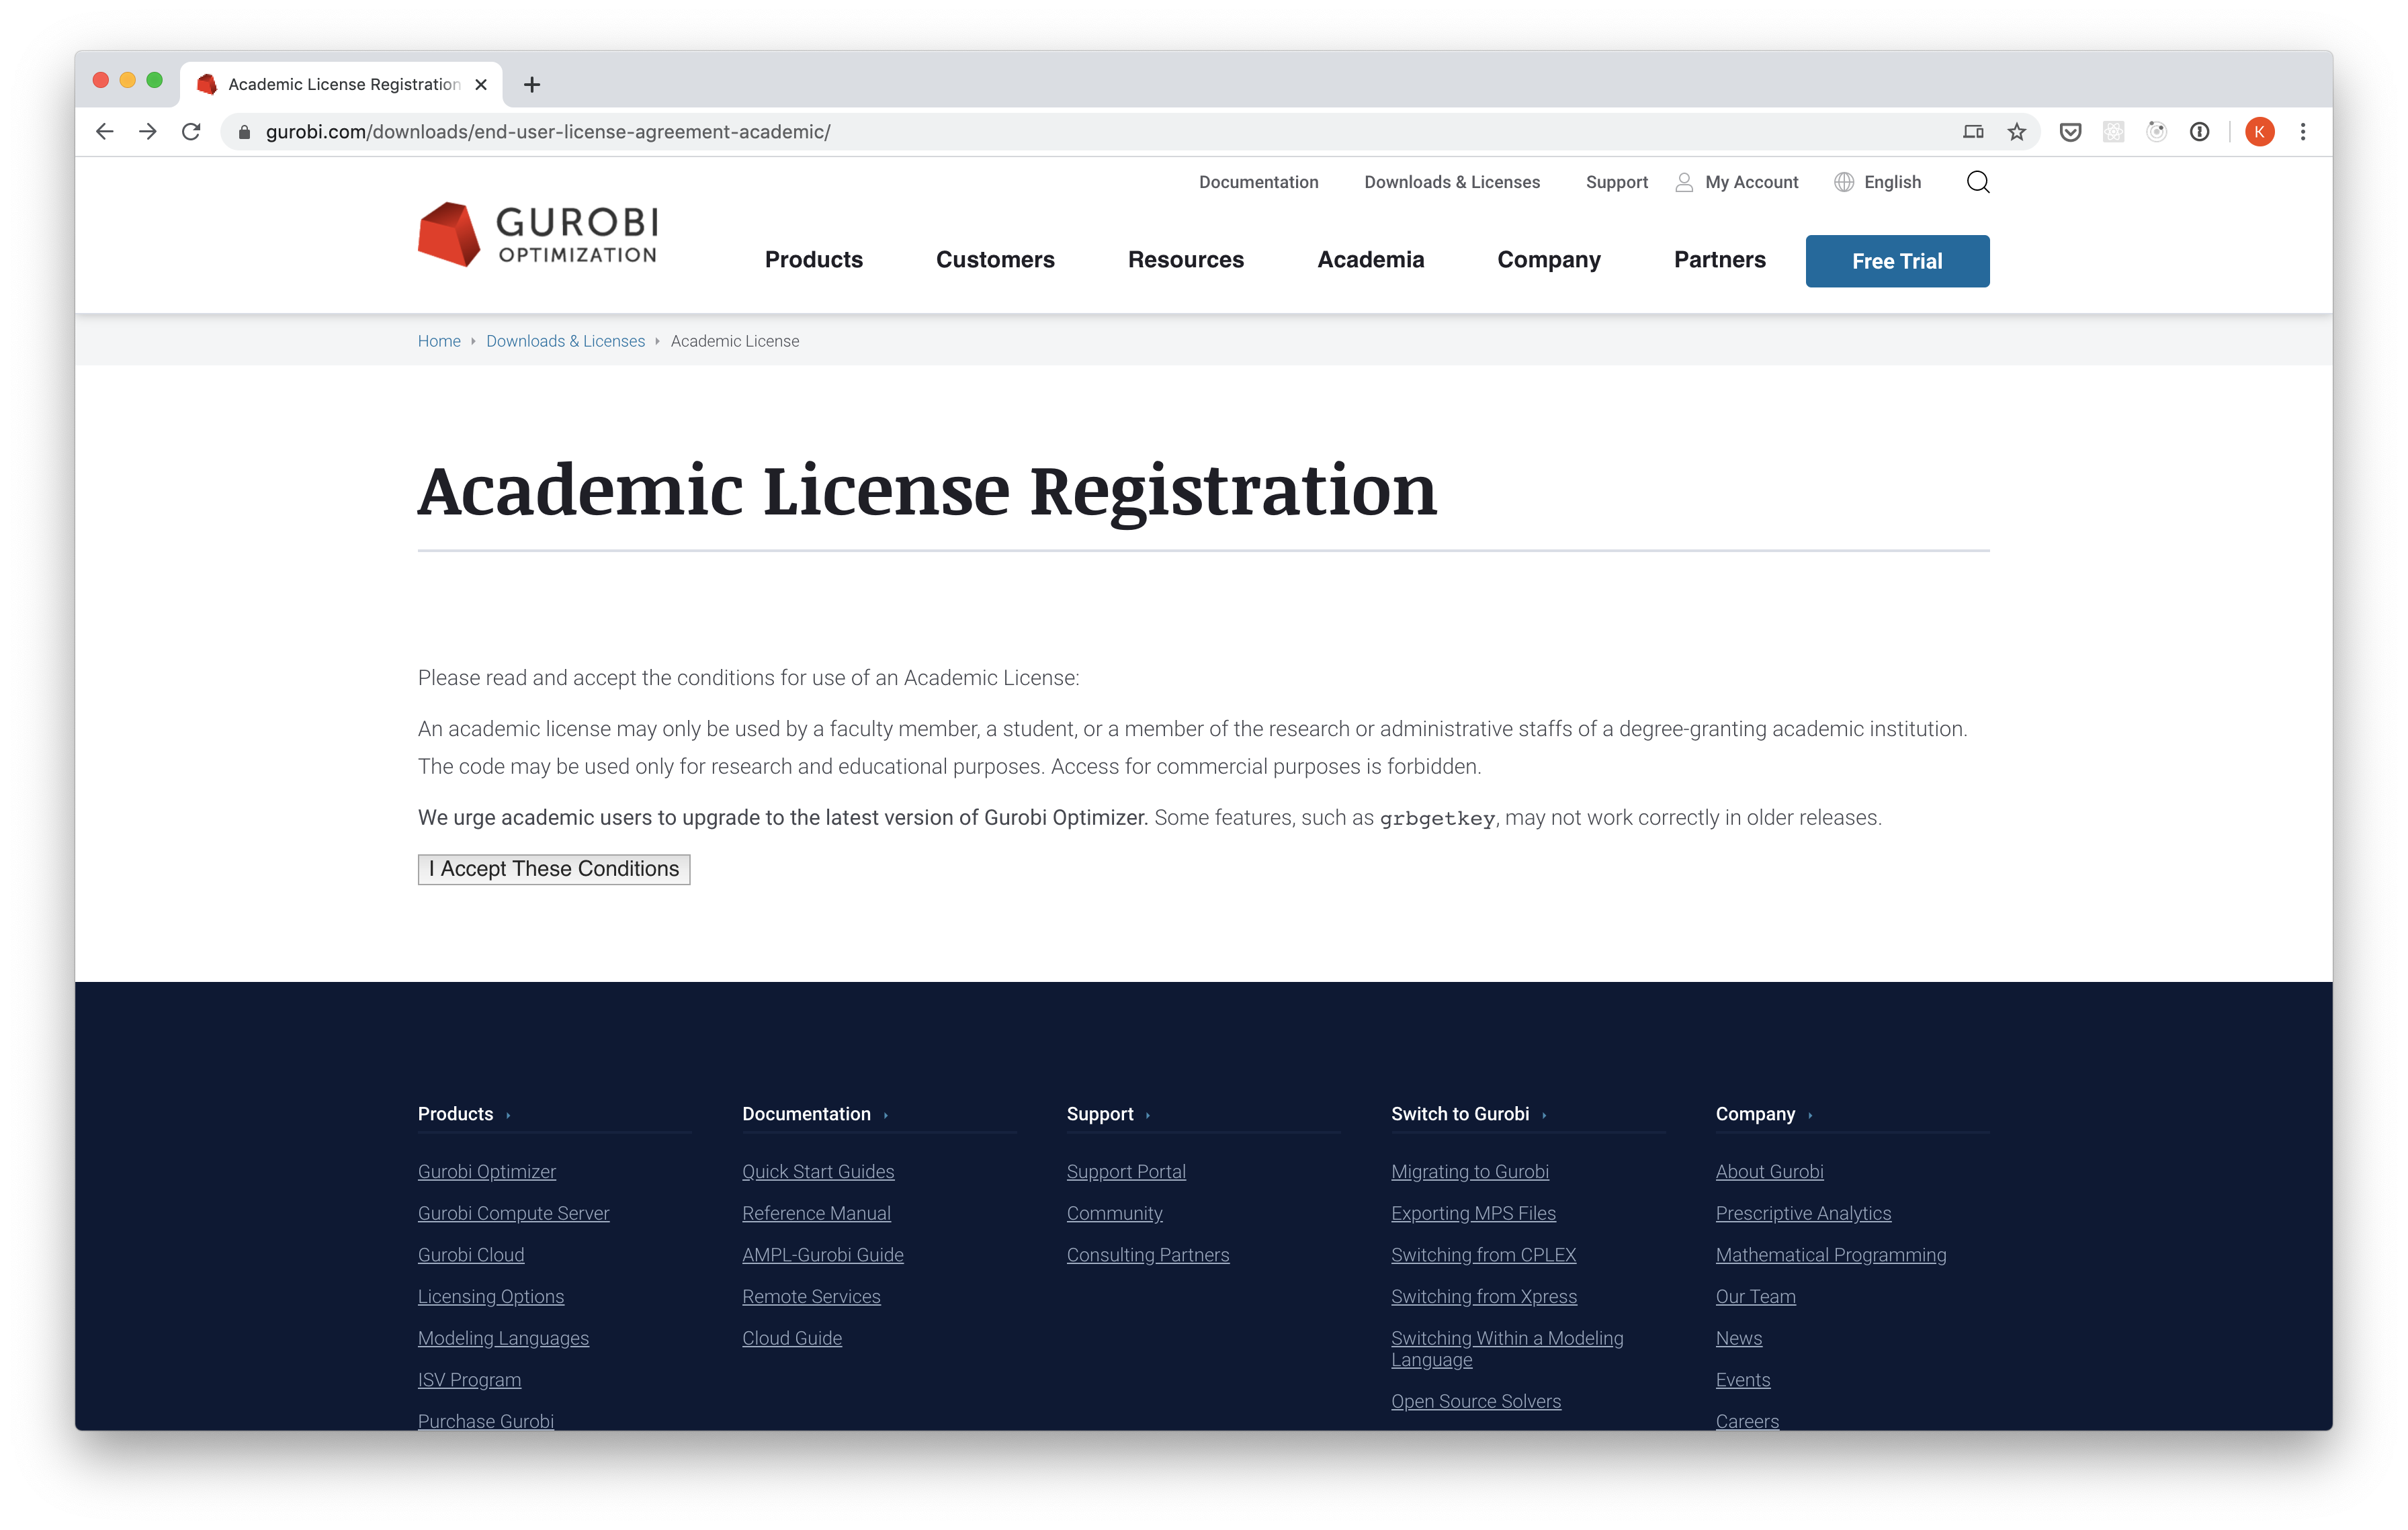Screen dimensions: 2408x1530
Task: Go back using the browser back arrow
Action: click(x=104, y=132)
